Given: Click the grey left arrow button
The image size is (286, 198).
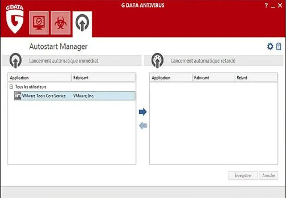Looking at the screenshot, I should point(143,126).
